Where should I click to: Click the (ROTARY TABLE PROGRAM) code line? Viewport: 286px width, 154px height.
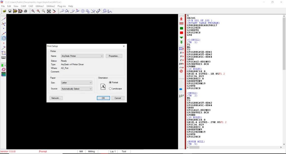tap(203, 23)
